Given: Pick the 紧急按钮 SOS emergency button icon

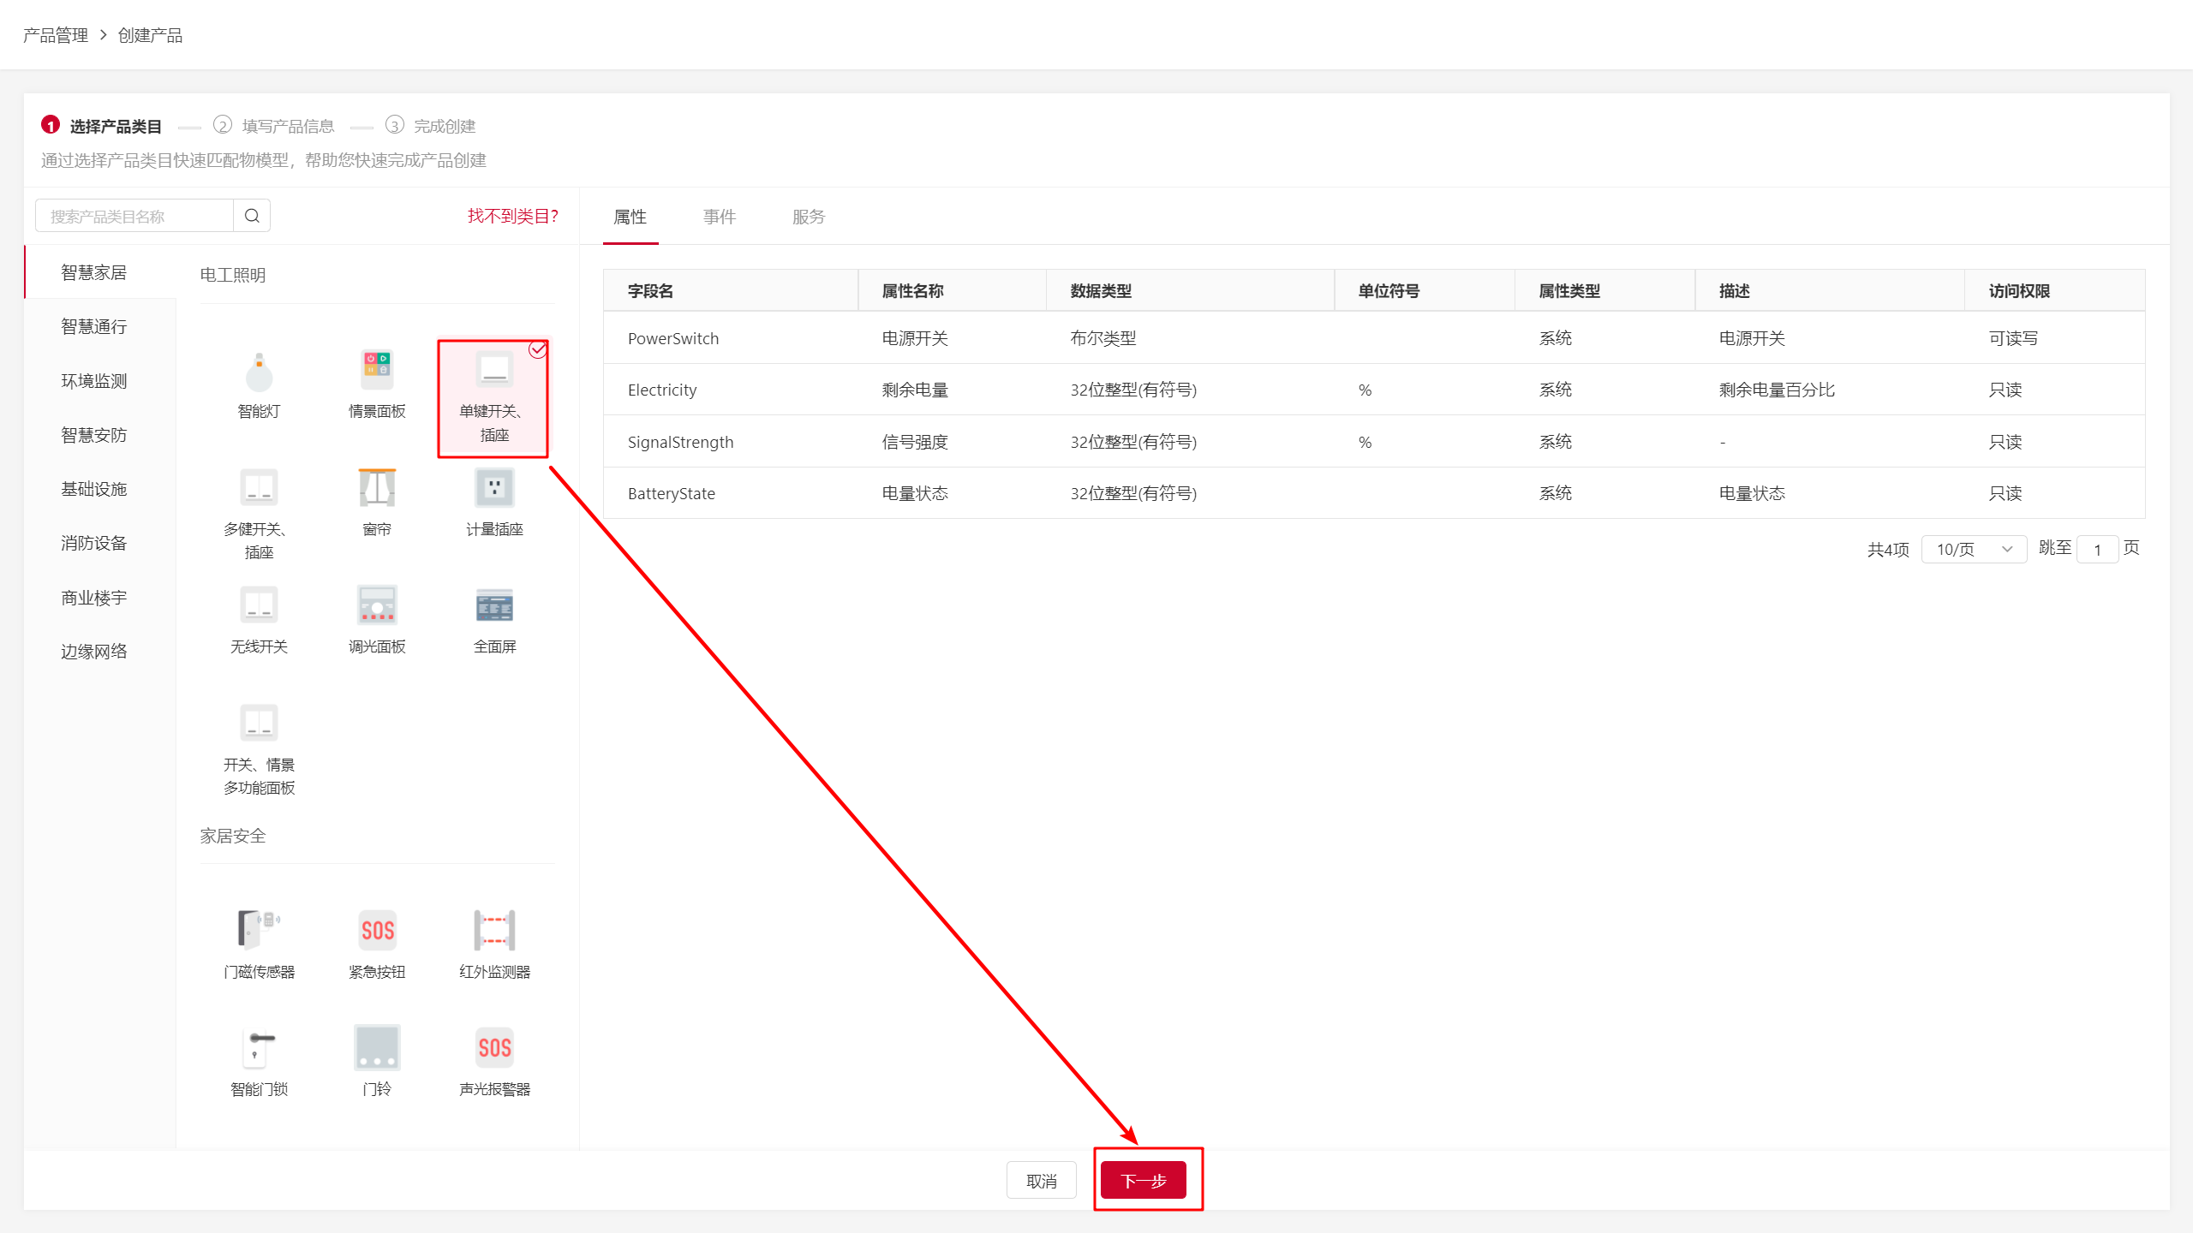Looking at the screenshot, I should (377, 932).
